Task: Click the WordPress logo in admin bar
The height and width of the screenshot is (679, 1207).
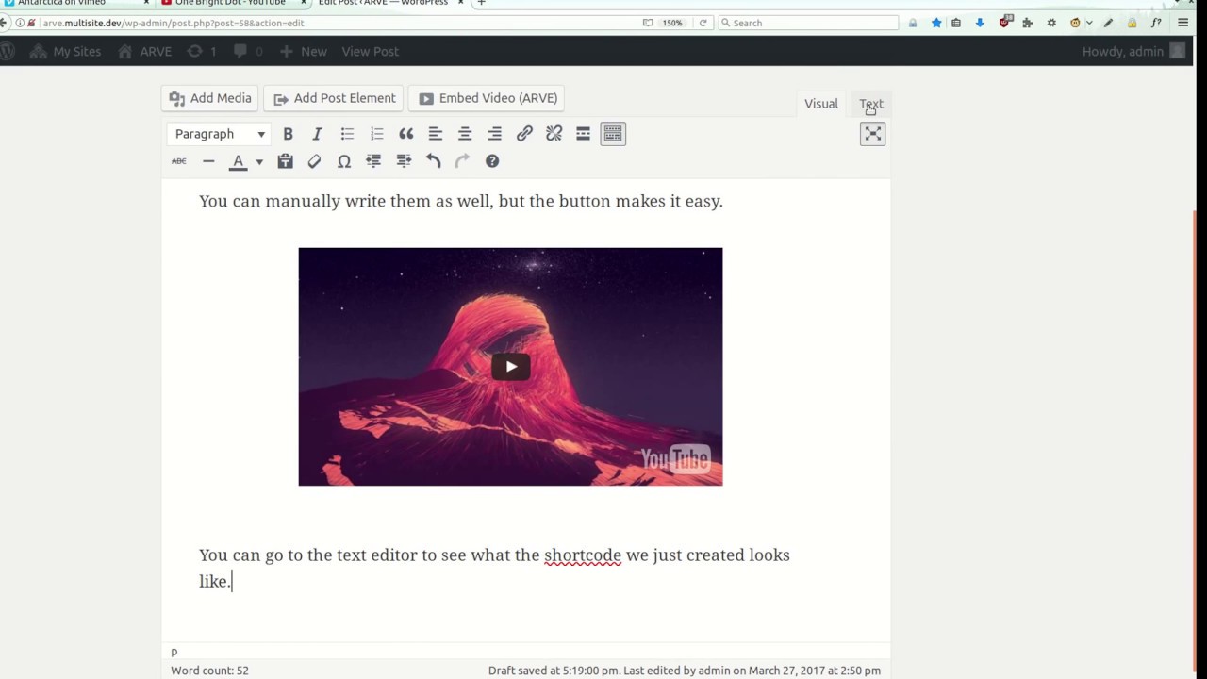Action: [x=7, y=51]
